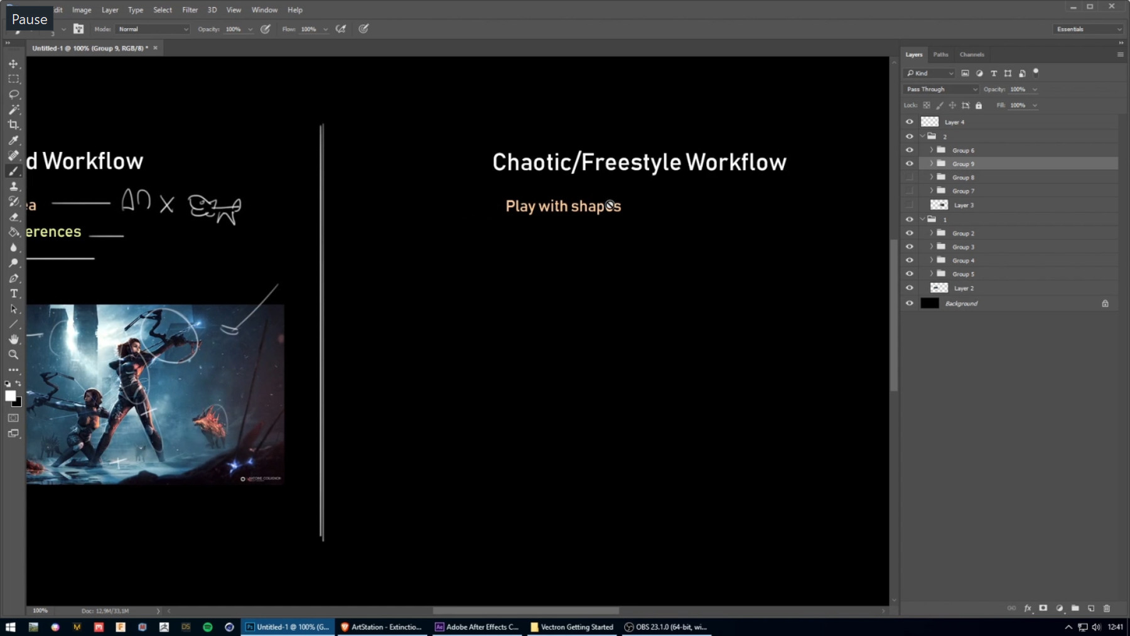The width and height of the screenshot is (1130, 636).
Task: Expand the Group 9 folder
Action: point(932,163)
